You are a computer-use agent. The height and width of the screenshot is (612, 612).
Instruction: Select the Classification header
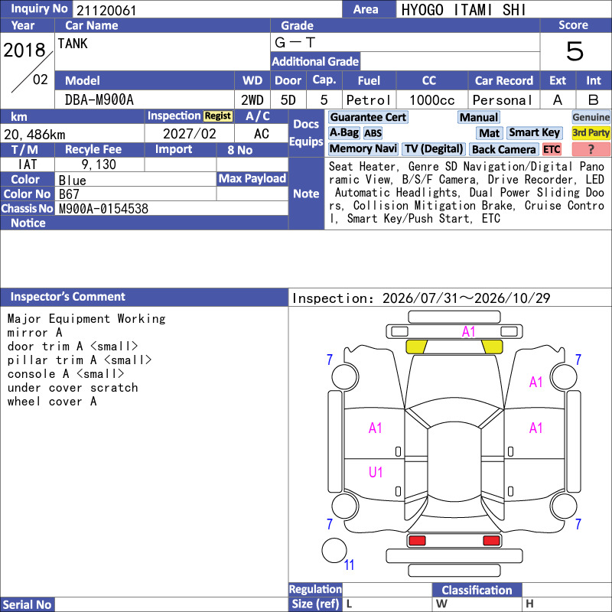point(477,590)
